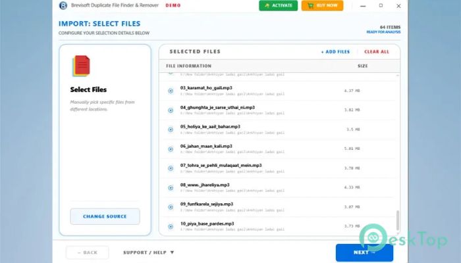Toggle the radio for 06_jahan_maan_kali.mp3
This screenshot has height=263, width=461.
(171, 149)
